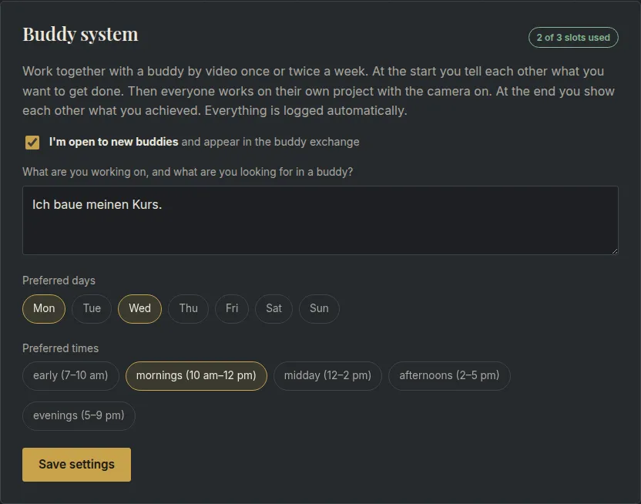Click the 'Work together with a buddy' description paragraph
This screenshot has height=504, width=641.
[318, 91]
